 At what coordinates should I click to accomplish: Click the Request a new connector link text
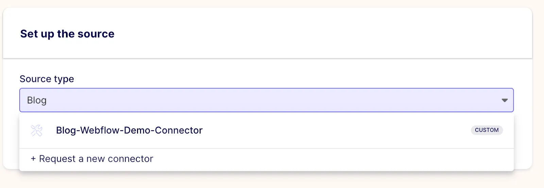tap(96, 159)
